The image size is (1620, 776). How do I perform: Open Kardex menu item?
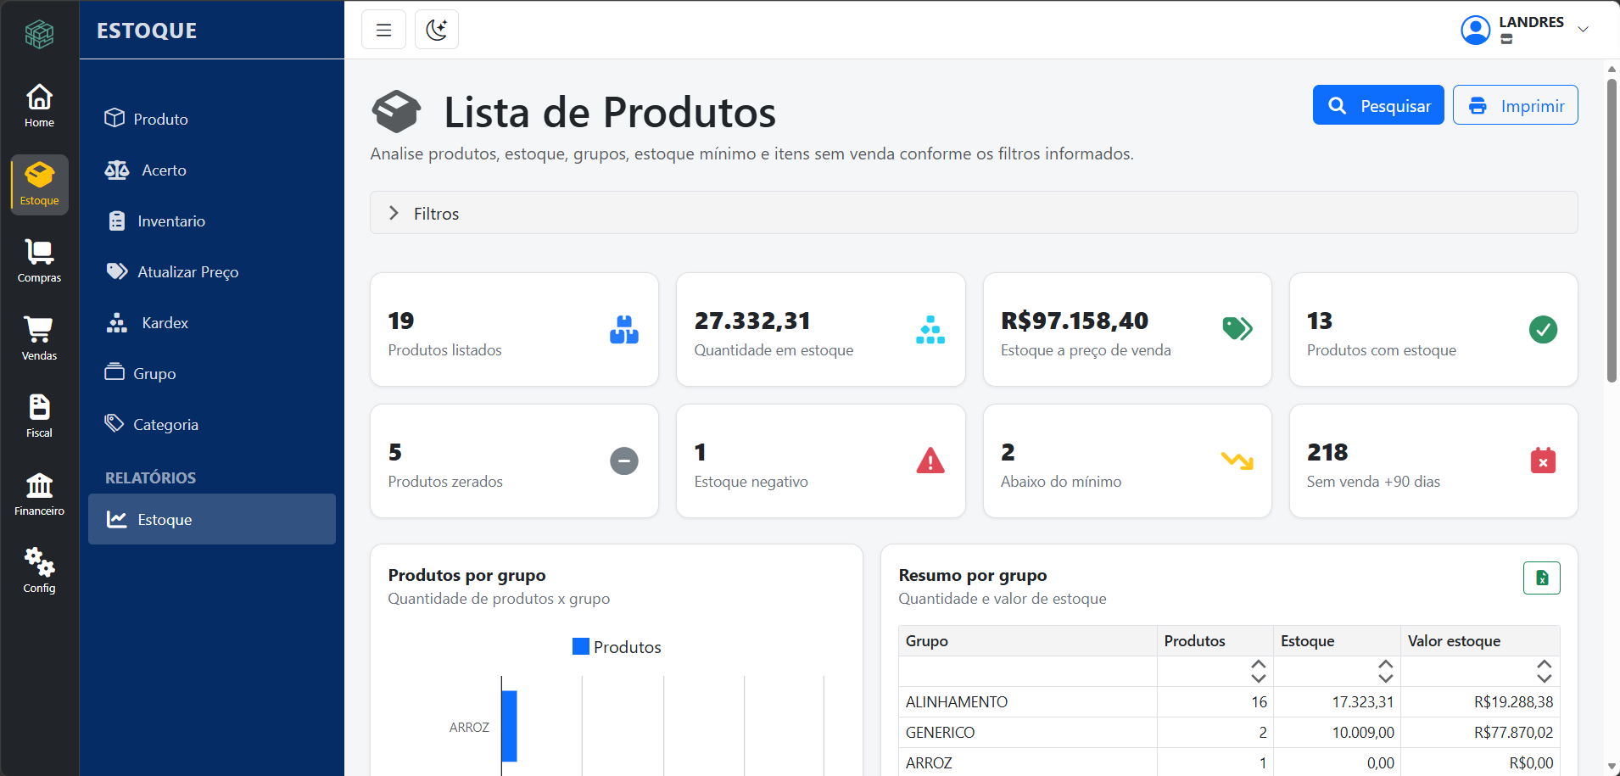point(212,322)
